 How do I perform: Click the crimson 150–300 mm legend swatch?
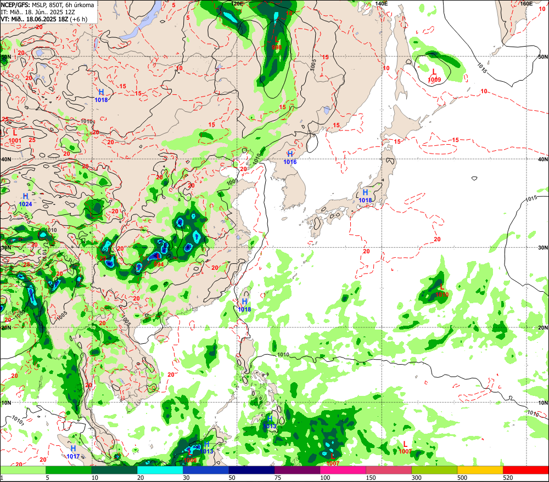389,470
